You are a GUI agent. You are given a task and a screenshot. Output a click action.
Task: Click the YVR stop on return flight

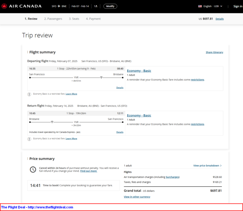[x=76, y=122]
